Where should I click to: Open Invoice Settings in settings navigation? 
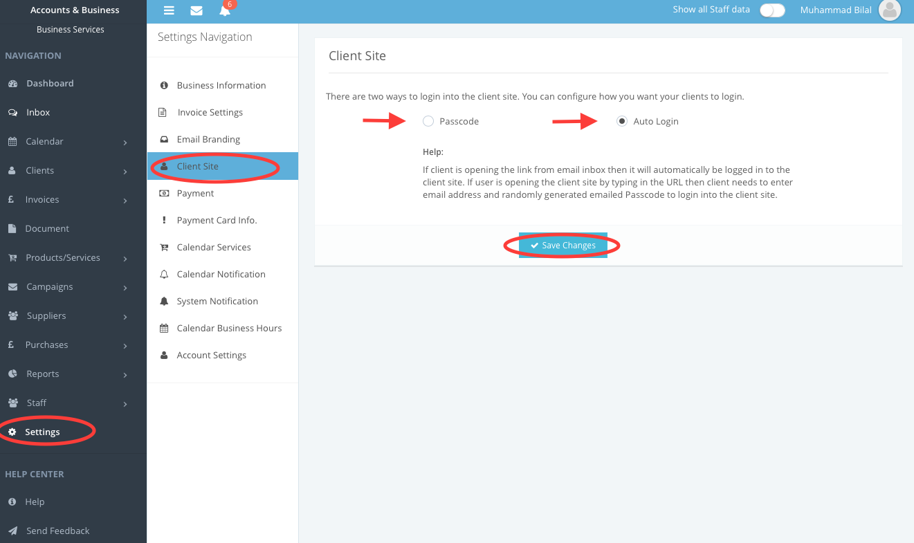(210, 113)
